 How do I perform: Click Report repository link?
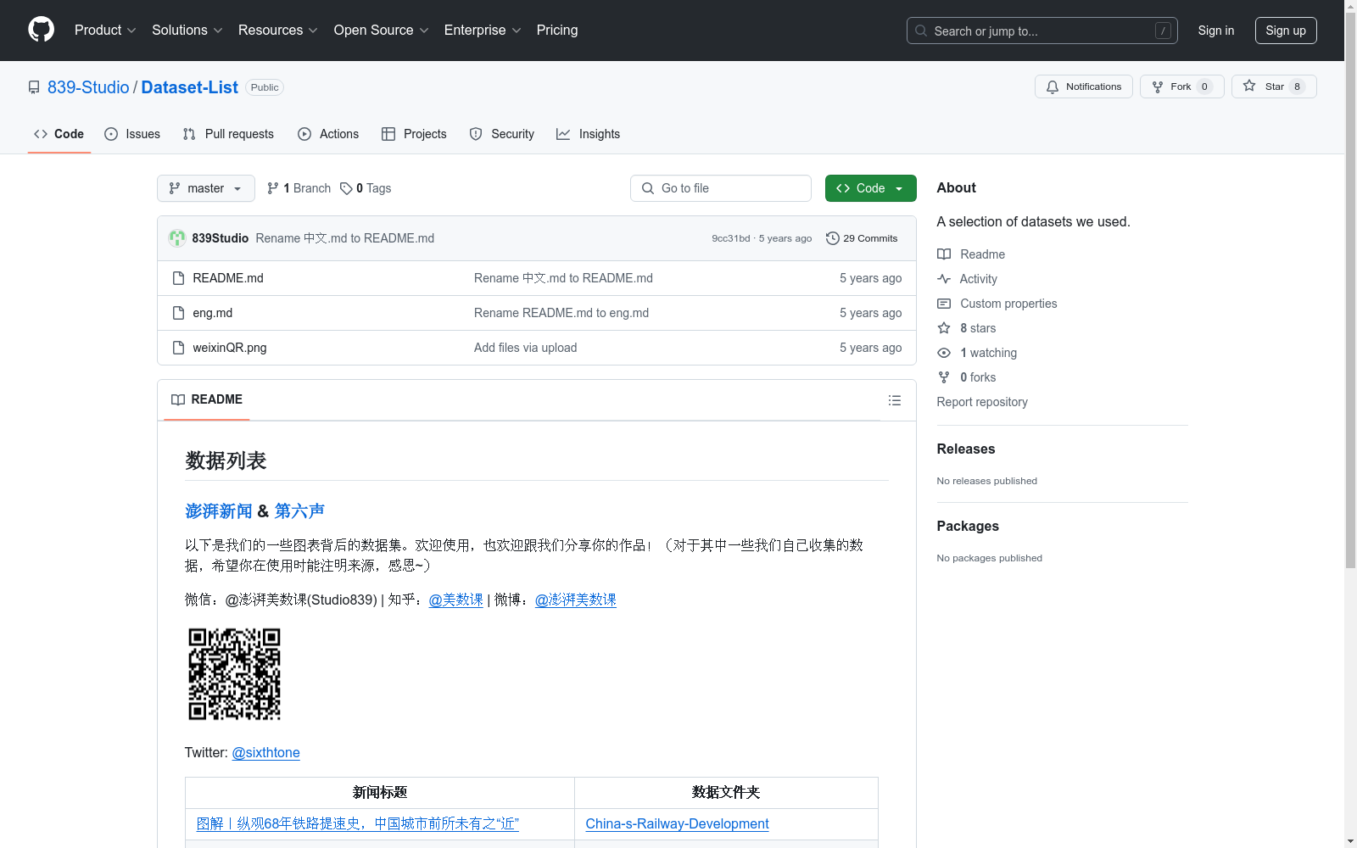pyautogui.click(x=982, y=402)
